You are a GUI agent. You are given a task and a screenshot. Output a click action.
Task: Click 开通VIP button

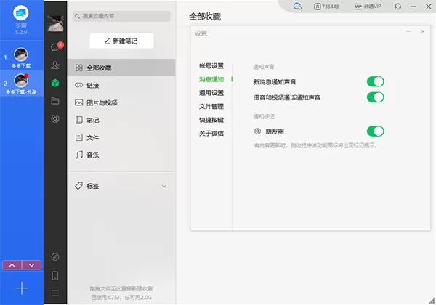point(368,7)
